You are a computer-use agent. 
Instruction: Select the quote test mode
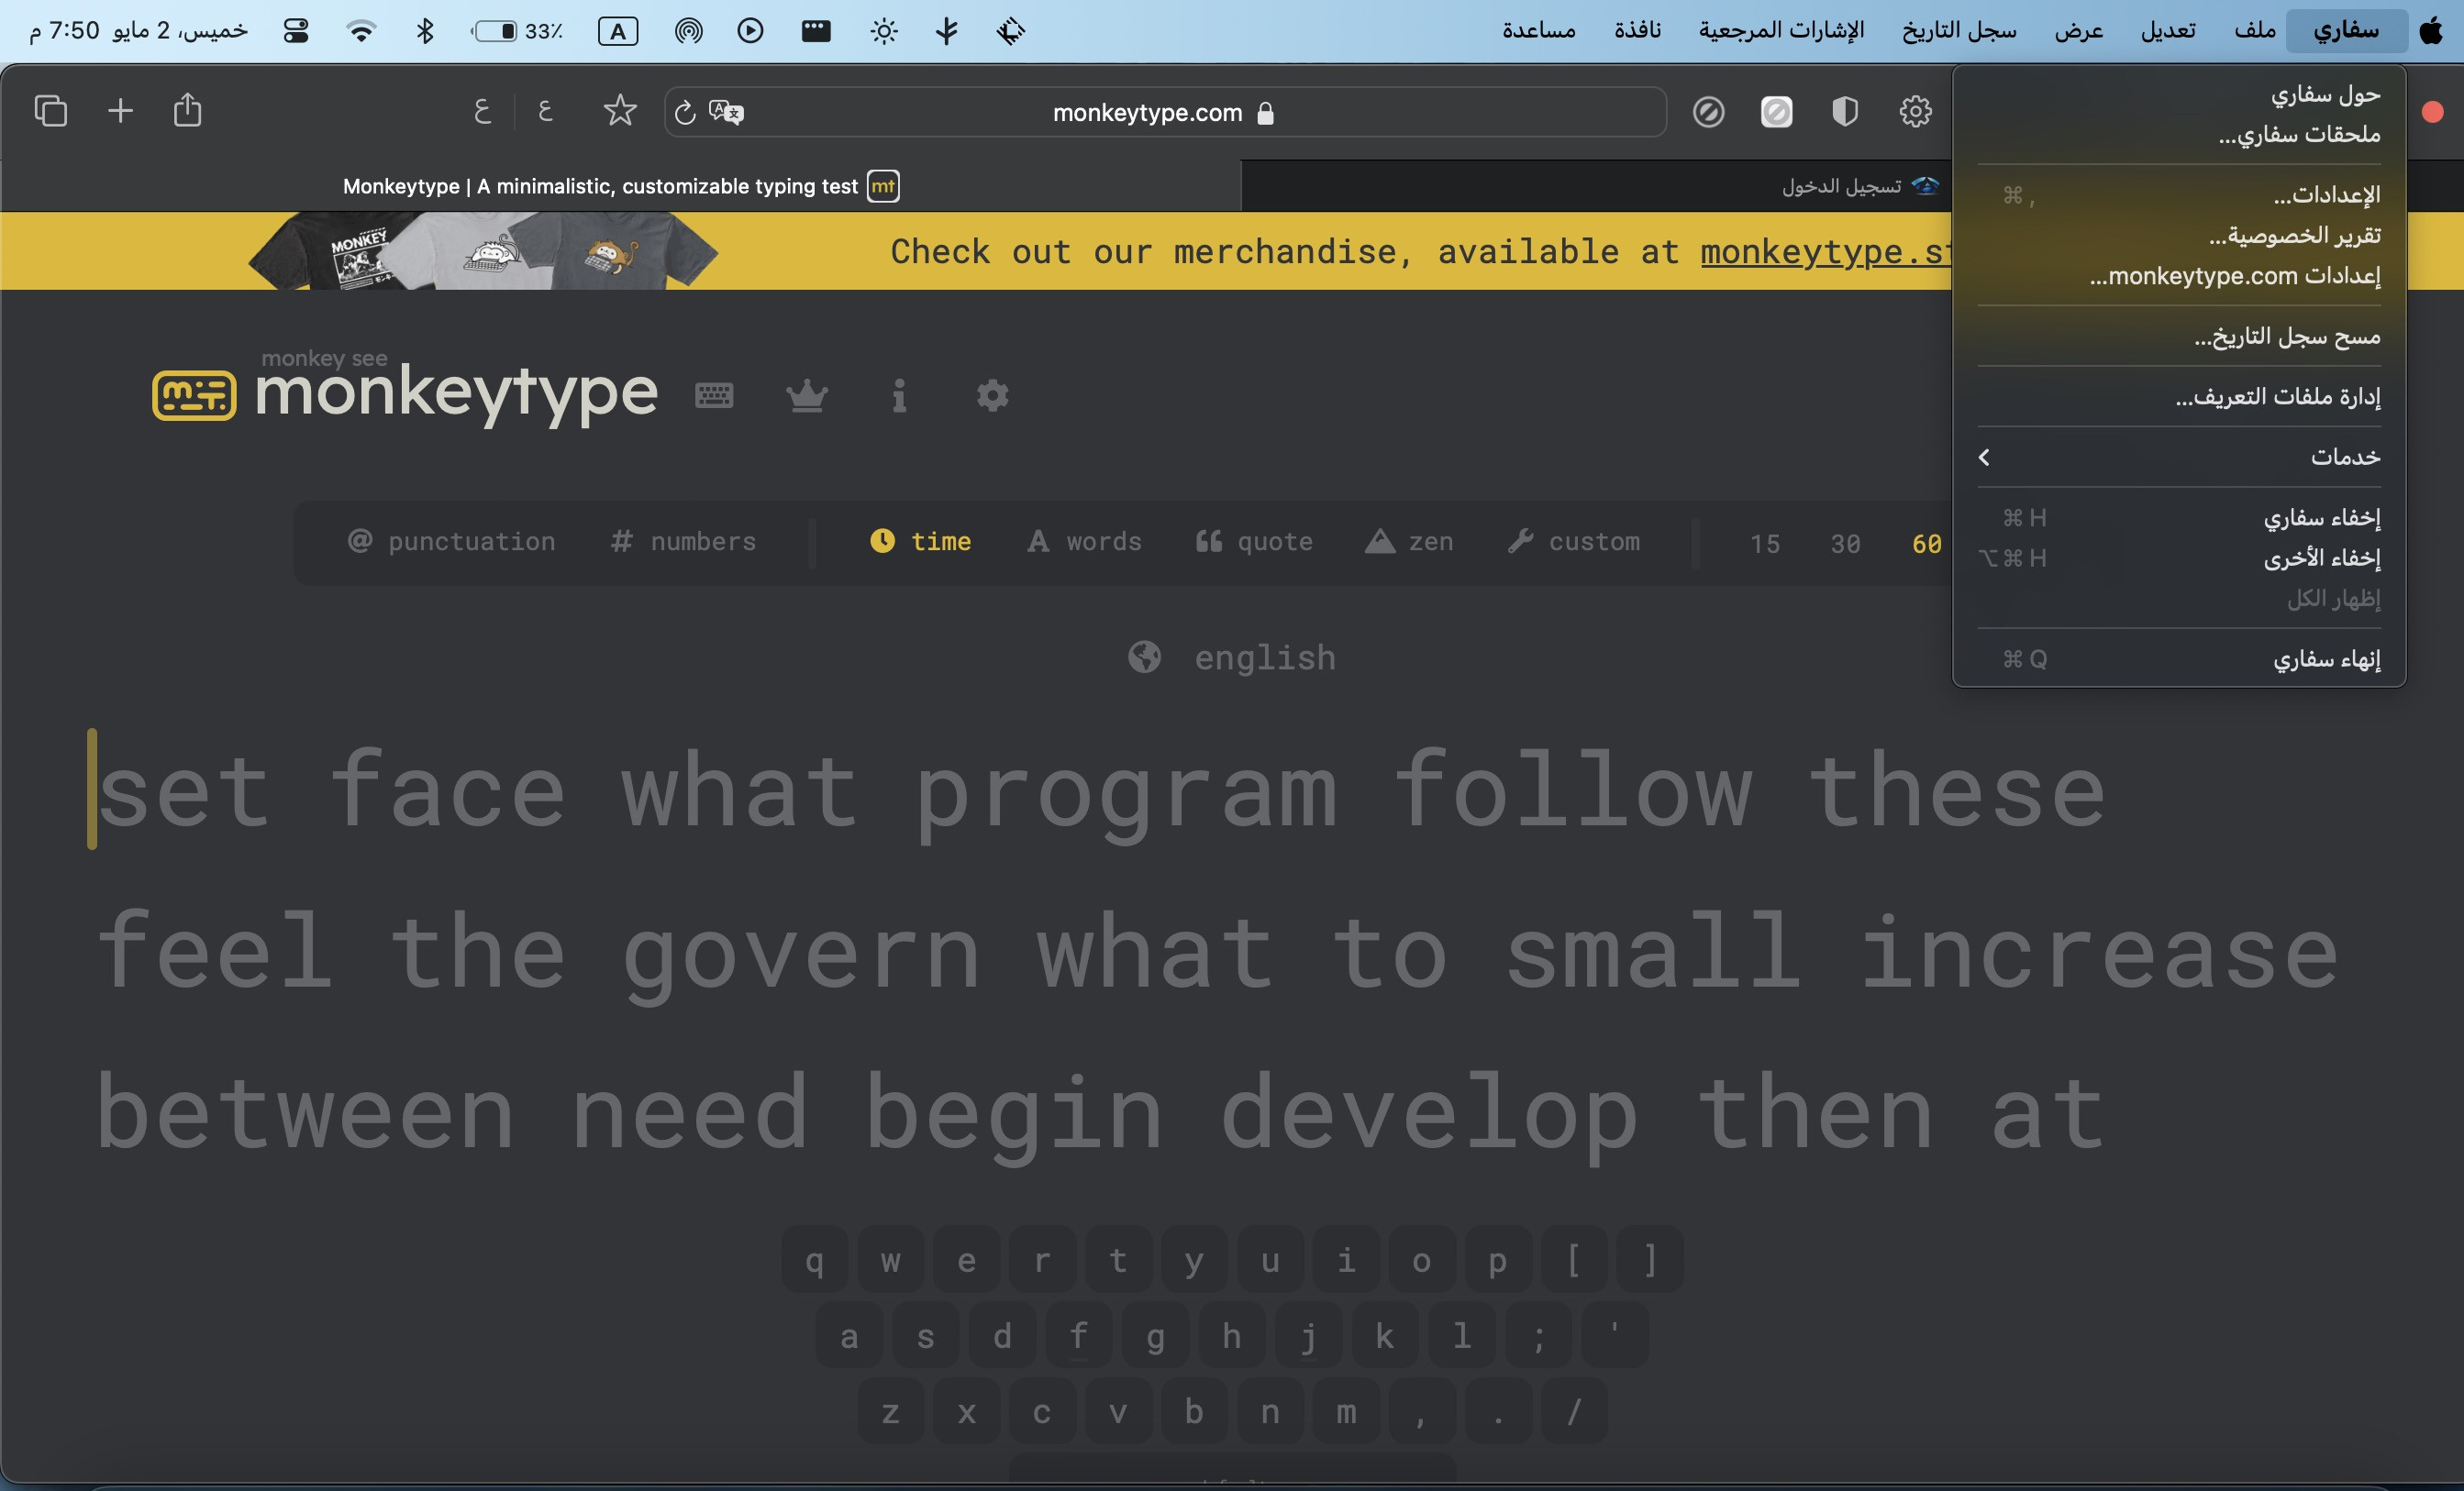tap(1254, 542)
